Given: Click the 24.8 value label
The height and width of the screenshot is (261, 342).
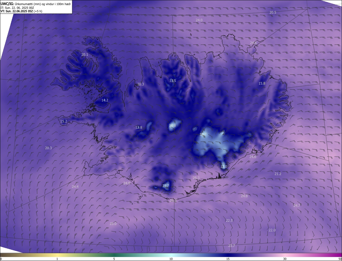Looking at the screenshot, I should (x=244, y=196).
